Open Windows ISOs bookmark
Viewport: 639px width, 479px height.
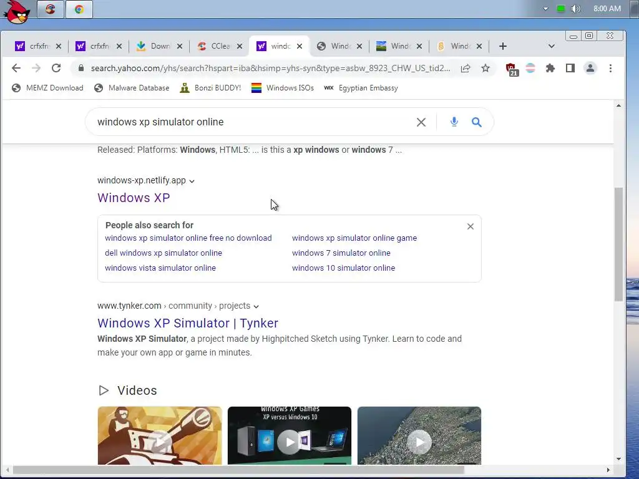(x=283, y=88)
